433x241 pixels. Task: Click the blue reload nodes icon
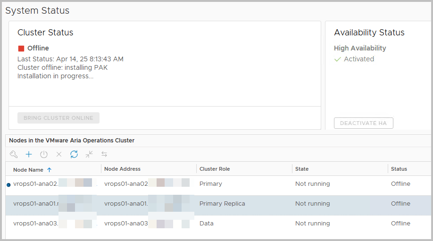(x=74, y=154)
